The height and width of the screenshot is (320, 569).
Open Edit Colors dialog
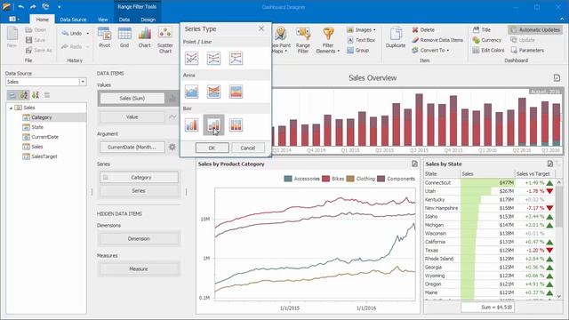tap(488, 50)
